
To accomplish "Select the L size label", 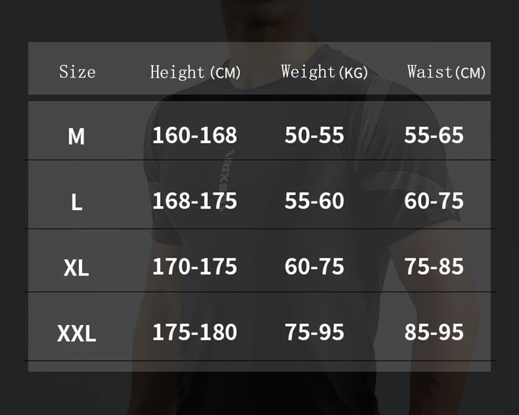I will [x=76, y=202].
